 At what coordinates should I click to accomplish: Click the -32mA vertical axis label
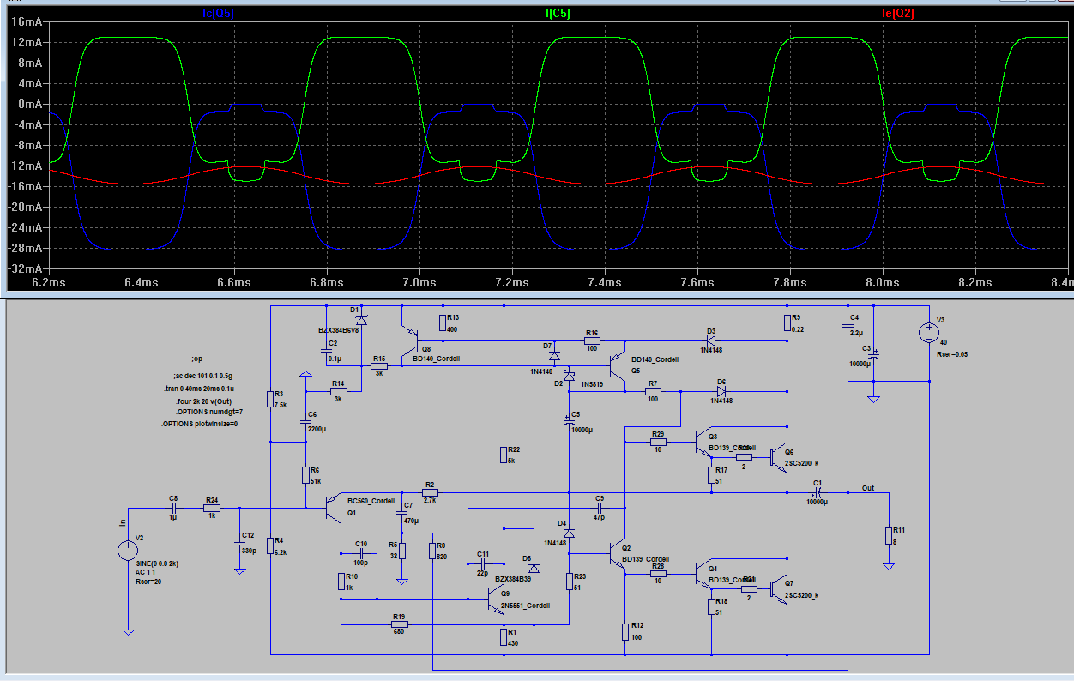23,268
